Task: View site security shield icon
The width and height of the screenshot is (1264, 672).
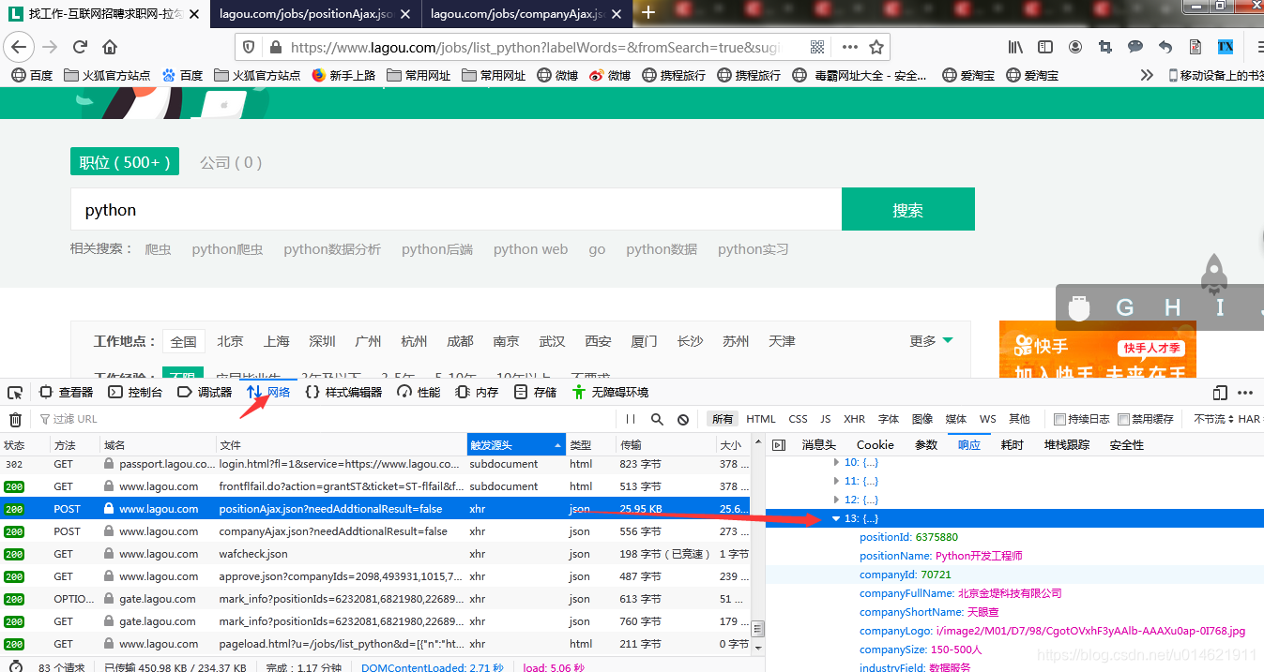Action: (249, 47)
